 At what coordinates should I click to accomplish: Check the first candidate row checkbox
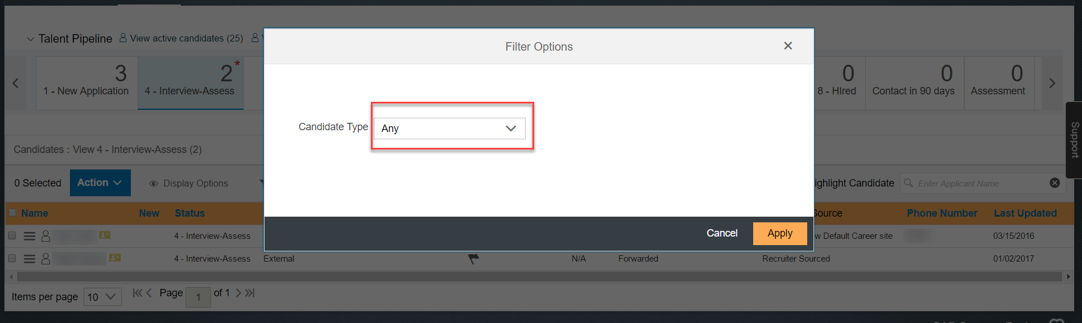tap(12, 235)
